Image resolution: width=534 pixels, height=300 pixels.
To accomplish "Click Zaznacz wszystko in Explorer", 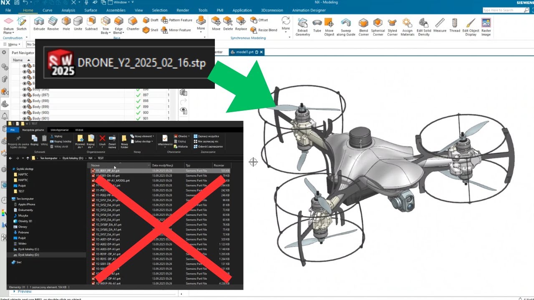I will 206,136.
